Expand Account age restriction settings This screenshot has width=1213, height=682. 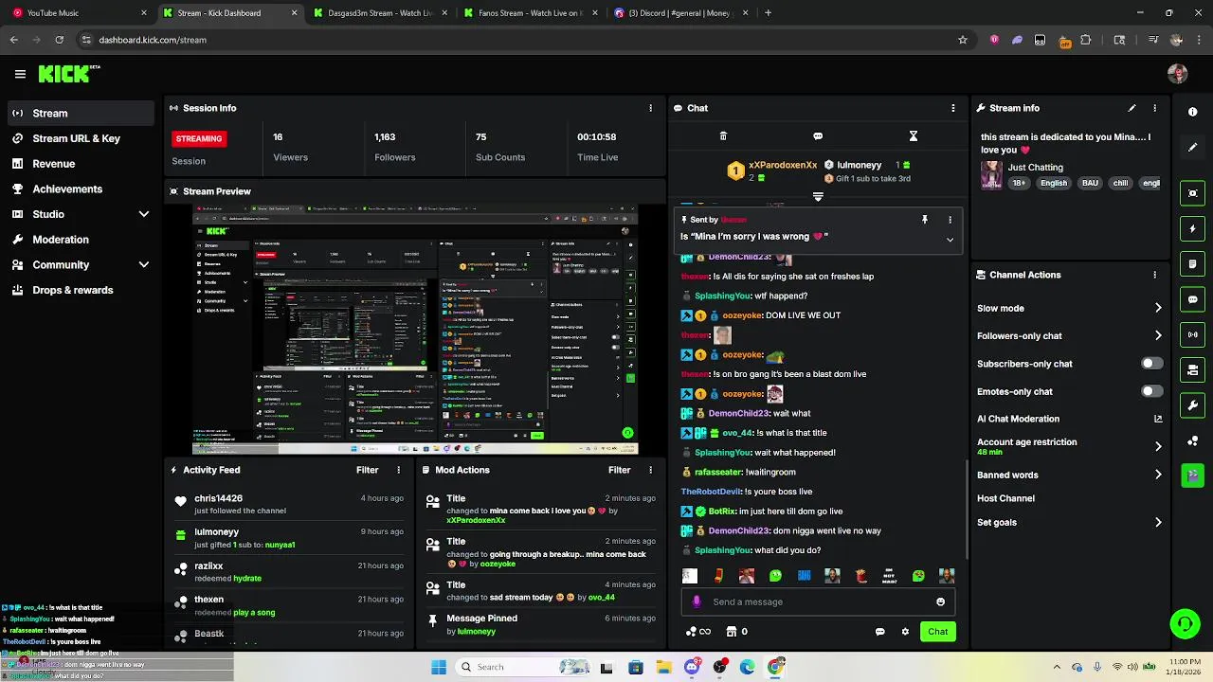tap(1158, 446)
